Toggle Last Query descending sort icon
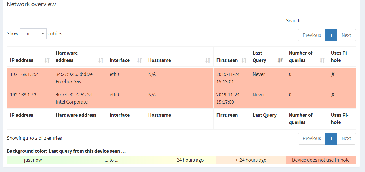Screen dimensions: 365x172 [x=280, y=60]
